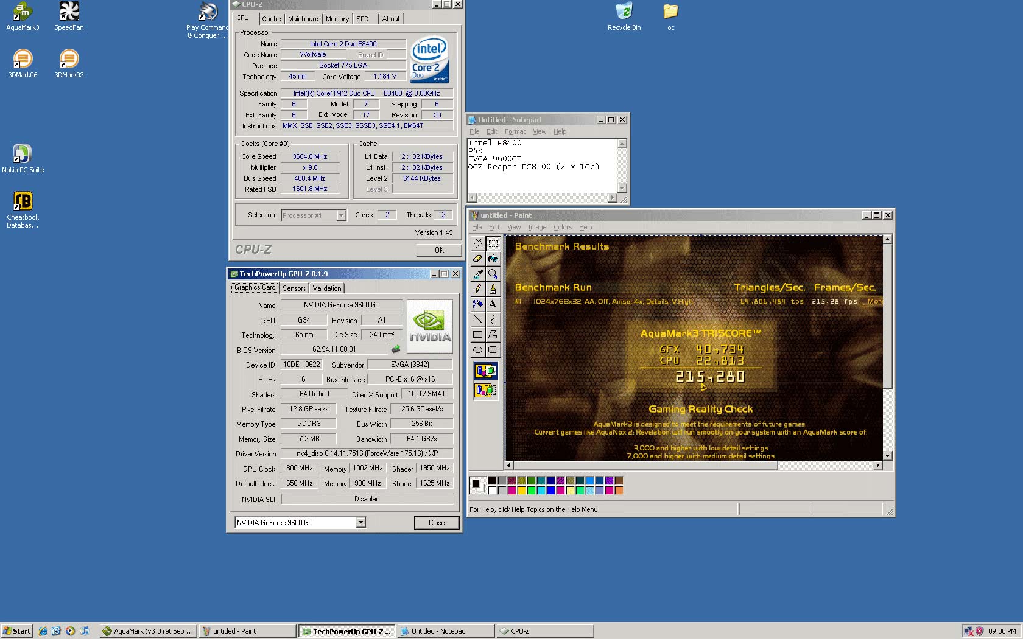The image size is (1023, 639).
Task: Switch to the About tab in CPU-Z
Action: point(391,19)
